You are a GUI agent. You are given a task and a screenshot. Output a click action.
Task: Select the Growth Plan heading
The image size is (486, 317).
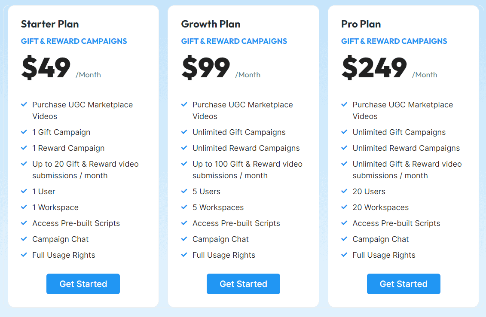click(x=211, y=24)
